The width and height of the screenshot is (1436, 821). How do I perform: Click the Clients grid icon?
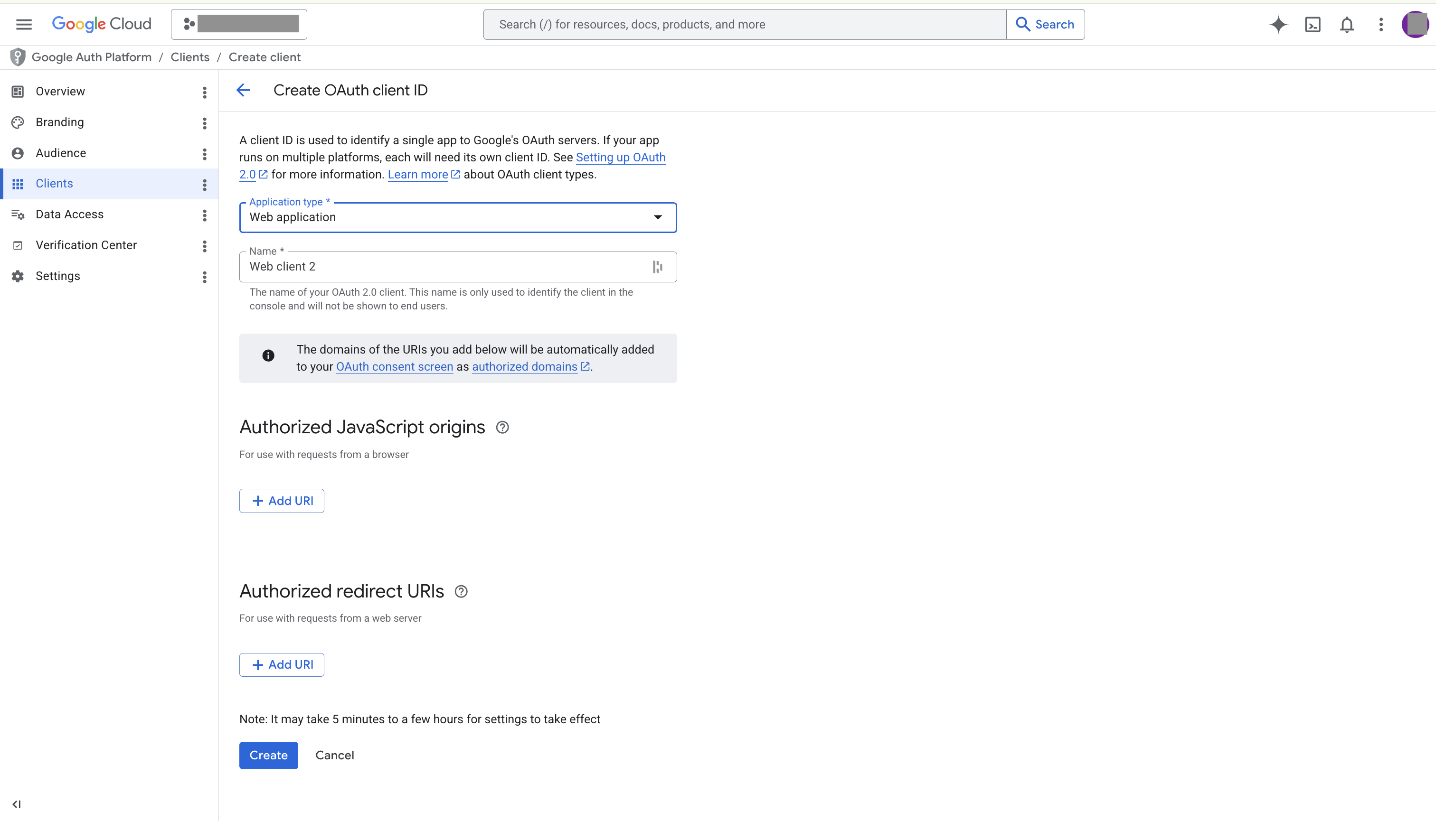pyautogui.click(x=18, y=184)
